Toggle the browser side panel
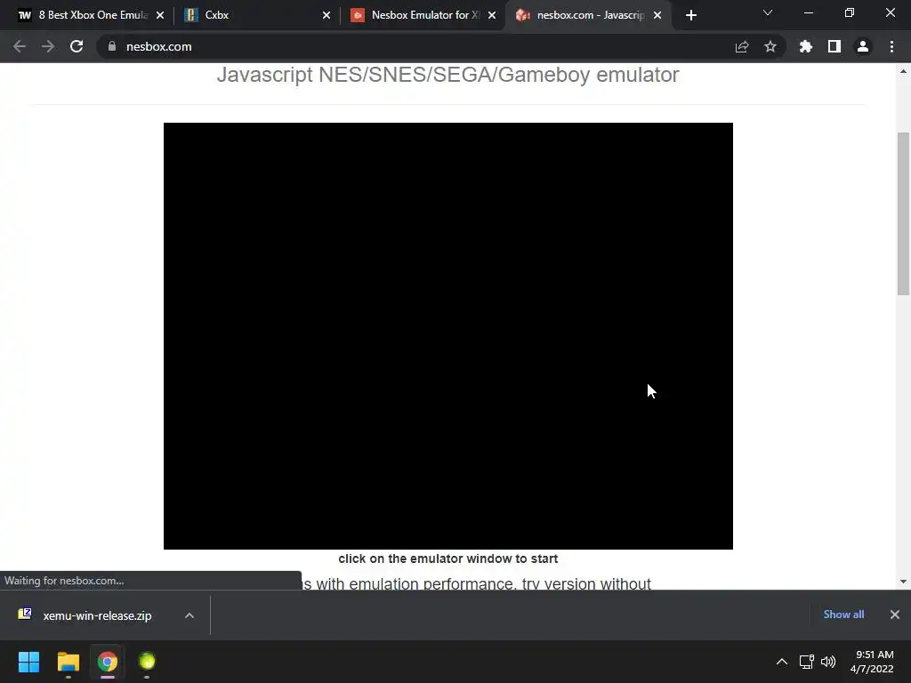Viewport: 911px width, 683px height. tap(834, 46)
